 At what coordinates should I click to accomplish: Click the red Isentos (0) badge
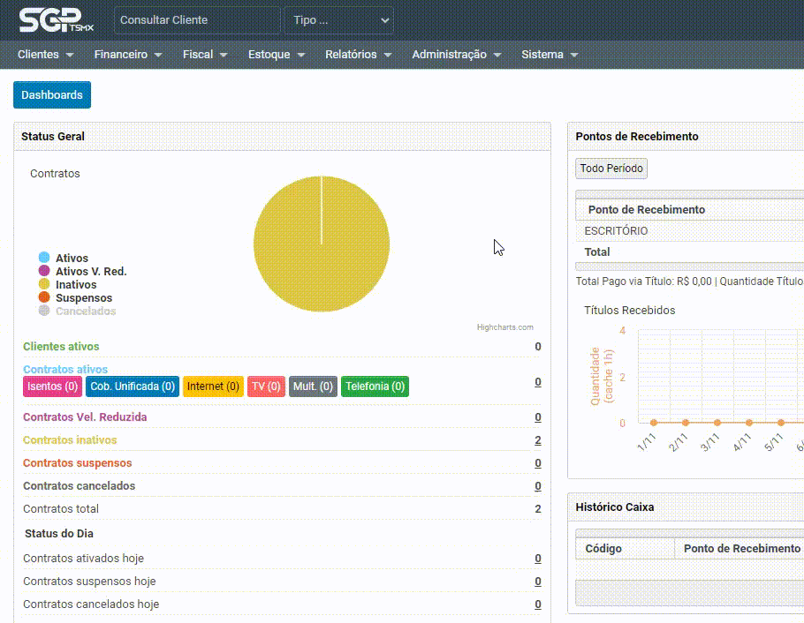[x=53, y=387]
